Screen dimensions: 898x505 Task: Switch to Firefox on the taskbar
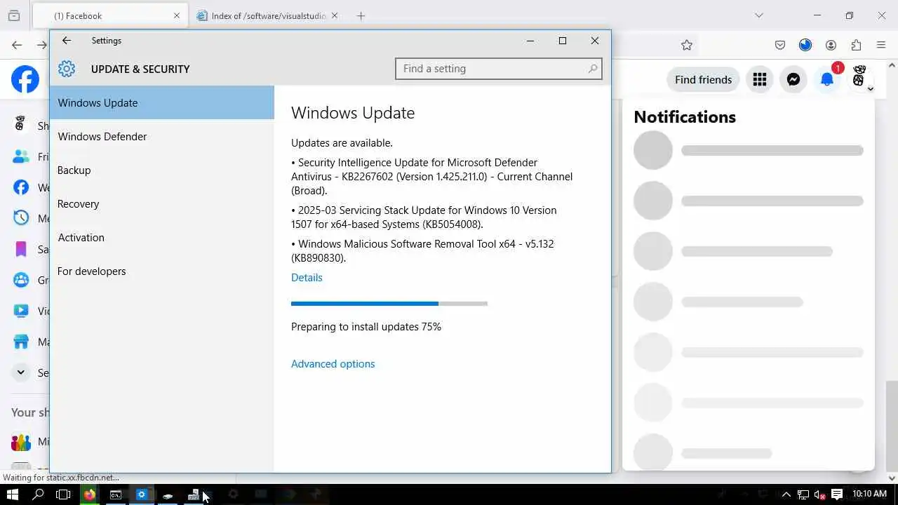tap(90, 494)
